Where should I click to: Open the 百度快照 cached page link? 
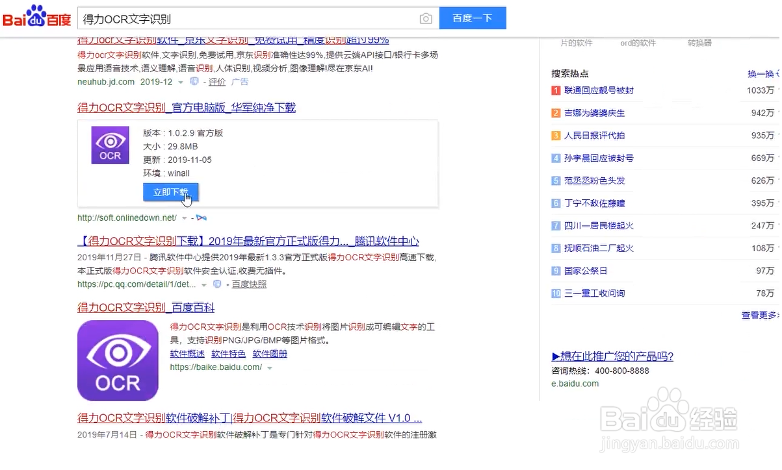(249, 284)
